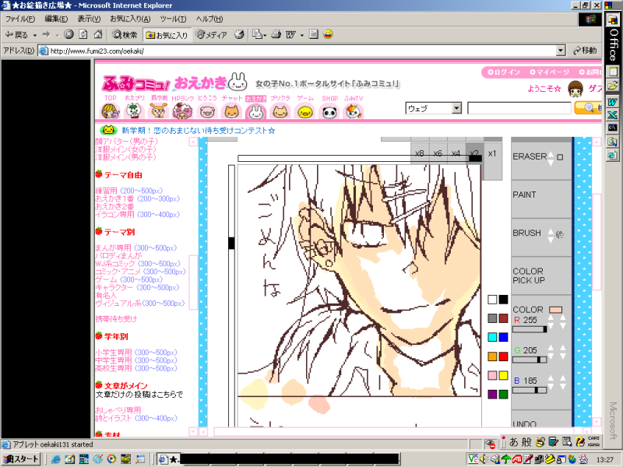Click the ログイン link

[504, 72]
